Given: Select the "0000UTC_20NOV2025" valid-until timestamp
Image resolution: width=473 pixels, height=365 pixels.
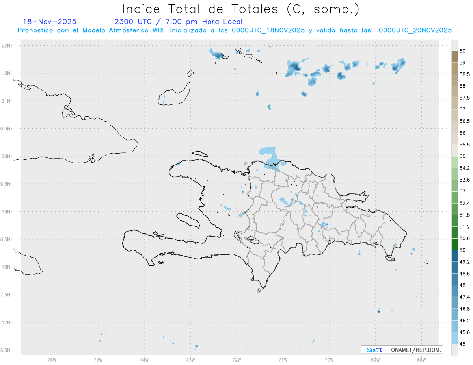Looking at the screenshot, I should click(x=415, y=30).
